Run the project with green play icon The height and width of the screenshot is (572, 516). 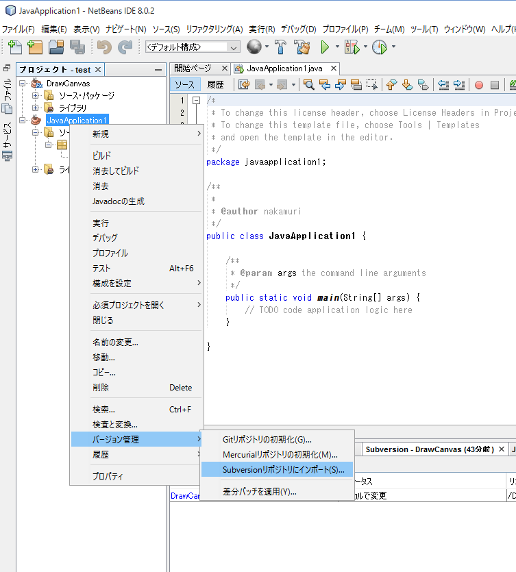[x=325, y=47]
